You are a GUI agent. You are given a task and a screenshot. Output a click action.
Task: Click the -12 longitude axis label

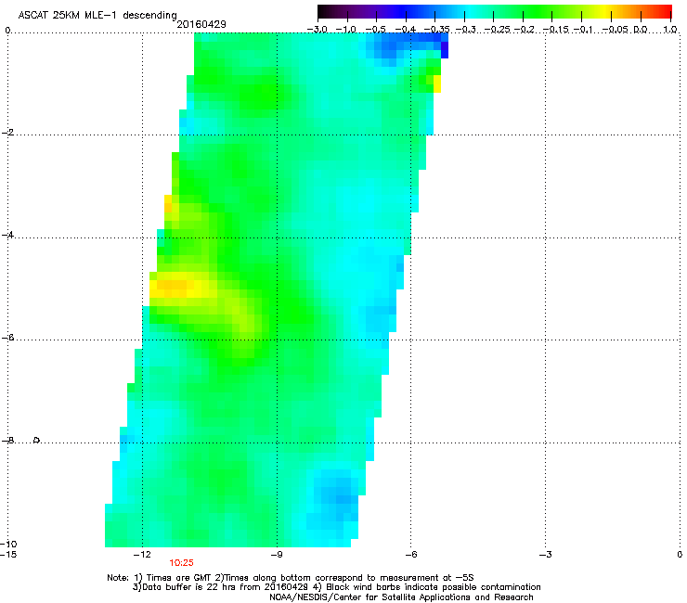[x=142, y=555]
